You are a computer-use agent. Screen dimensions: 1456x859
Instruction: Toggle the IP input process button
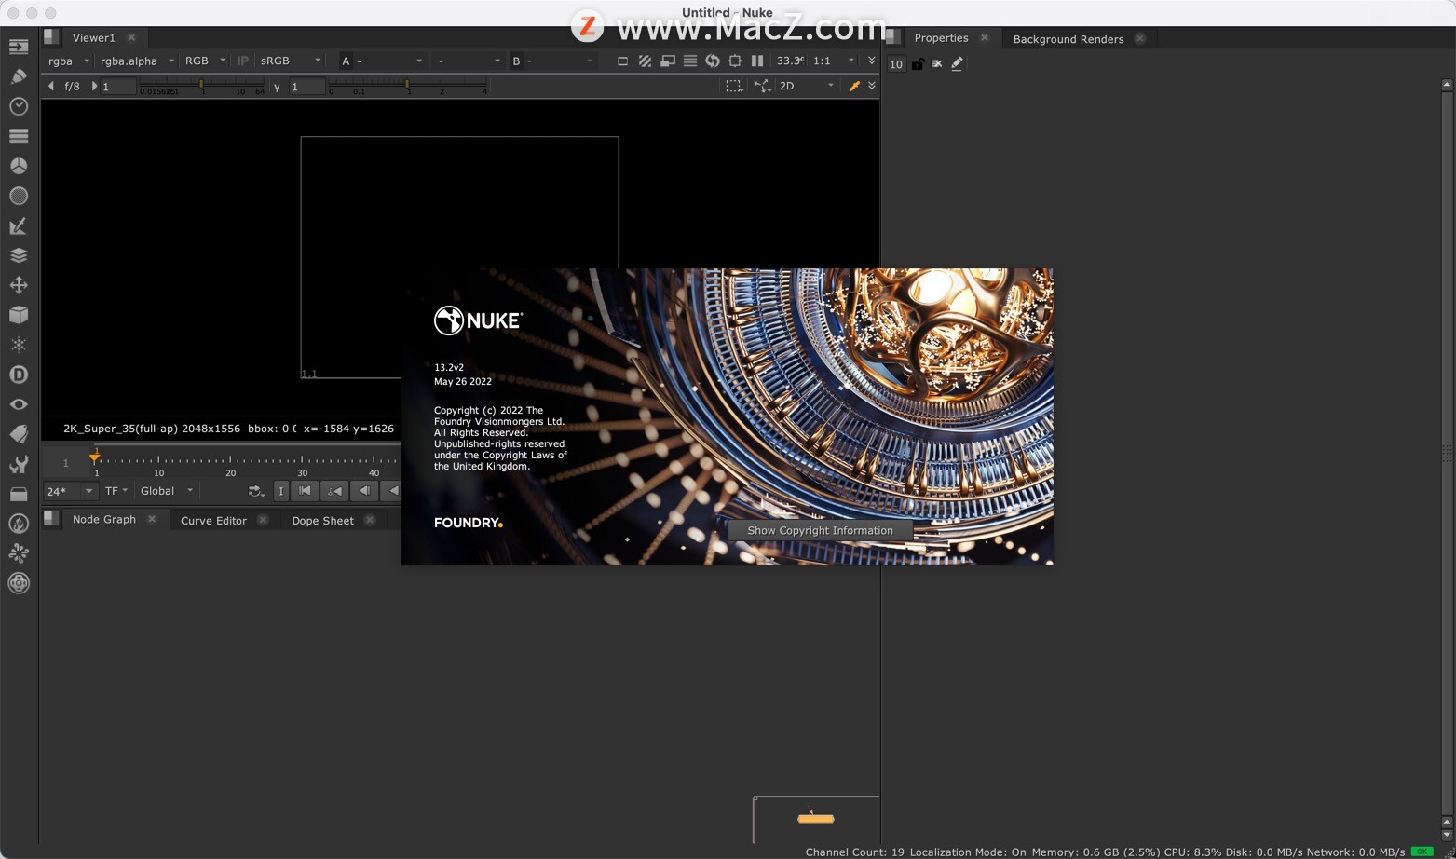pyautogui.click(x=241, y=61)
